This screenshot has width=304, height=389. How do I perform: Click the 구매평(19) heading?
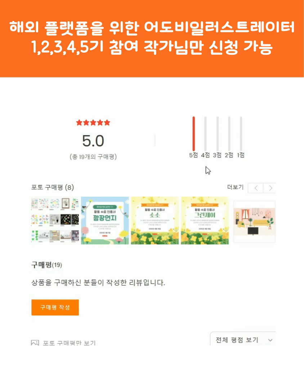click(47, 265)
